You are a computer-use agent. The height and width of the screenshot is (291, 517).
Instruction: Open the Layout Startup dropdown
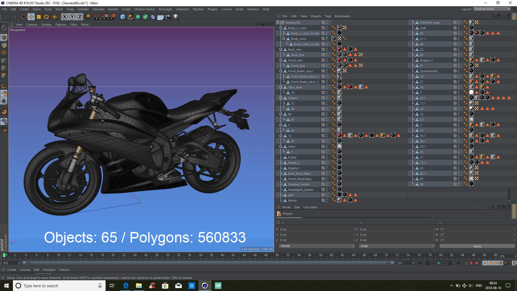point(492,9)
